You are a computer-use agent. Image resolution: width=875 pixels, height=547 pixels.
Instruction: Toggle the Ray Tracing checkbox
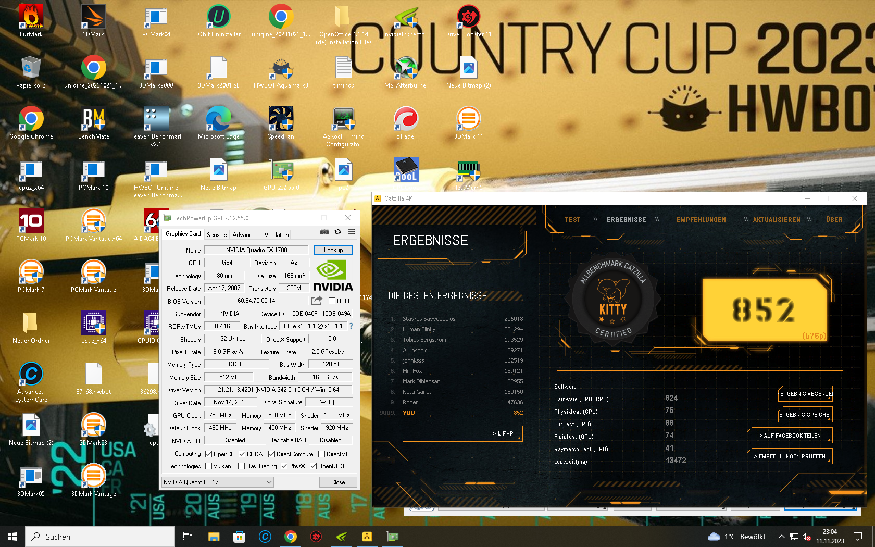click(241, 466)
